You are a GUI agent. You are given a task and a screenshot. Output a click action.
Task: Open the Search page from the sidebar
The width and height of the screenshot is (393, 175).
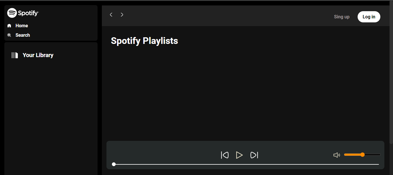(x=22, y=35)
